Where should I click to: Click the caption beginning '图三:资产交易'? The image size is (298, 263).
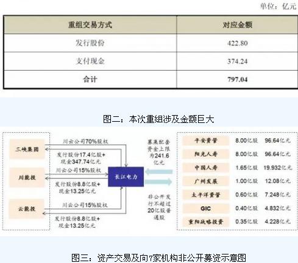pos(158,258)
